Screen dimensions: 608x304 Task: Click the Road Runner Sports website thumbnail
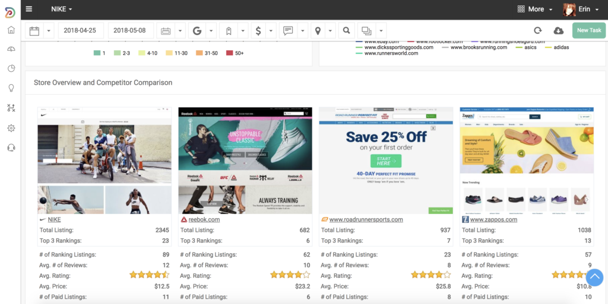pyautogui.click(x=386, y=161)
